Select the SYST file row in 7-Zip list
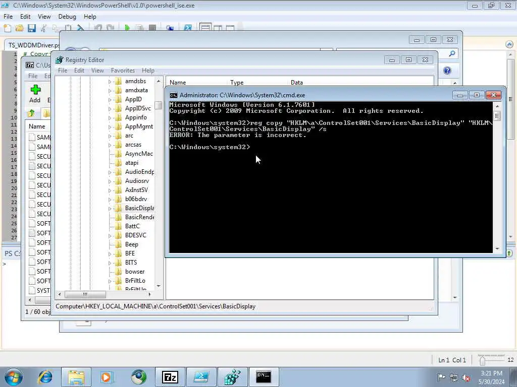517x387 pixels. (39, 291)
